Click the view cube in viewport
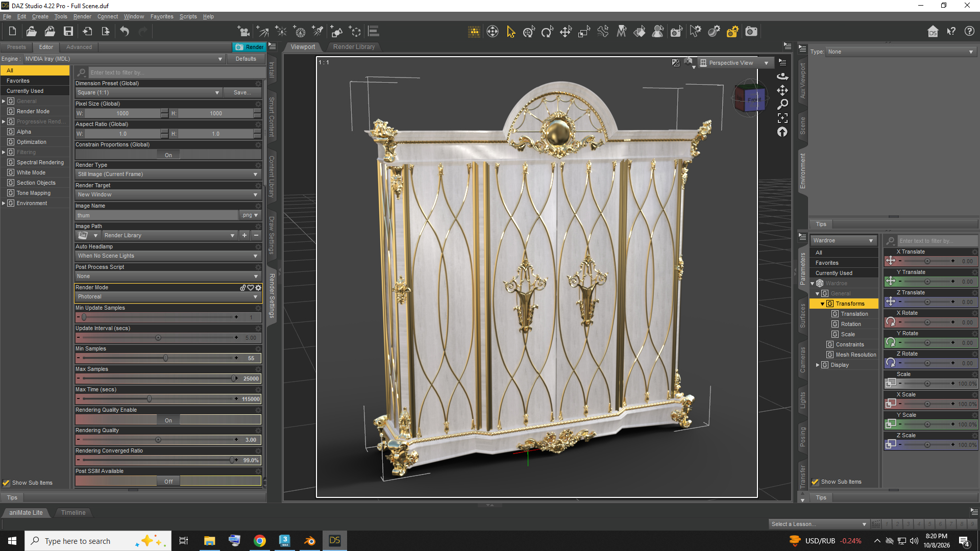 click(x=749, y=98)
